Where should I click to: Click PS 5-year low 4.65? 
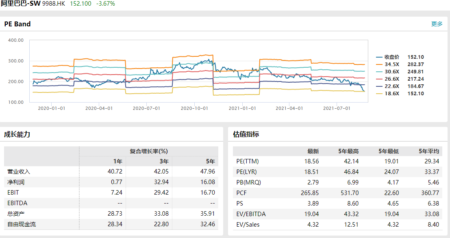tap(393, 204)
